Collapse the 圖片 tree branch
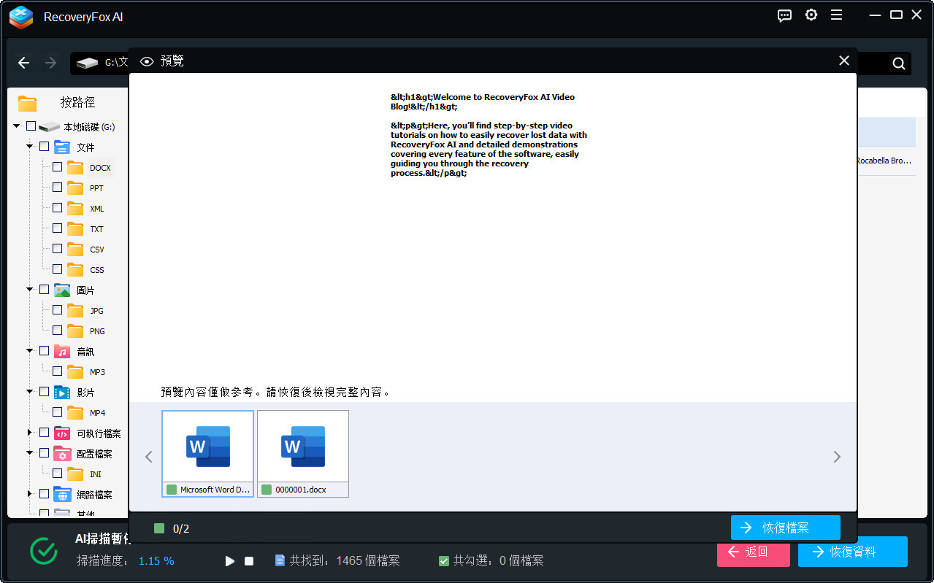Viewport: 934px width, 583px height. pos(29,289)
